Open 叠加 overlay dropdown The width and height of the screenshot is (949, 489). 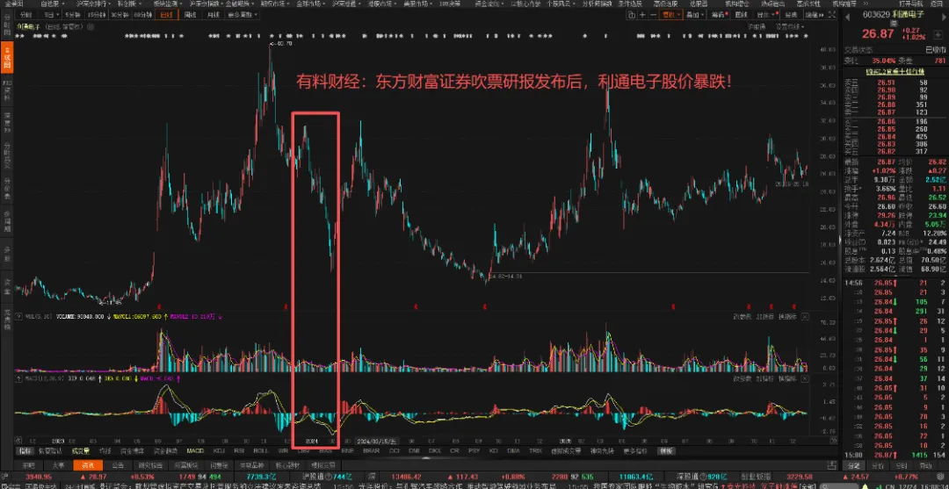pos(695,15)
